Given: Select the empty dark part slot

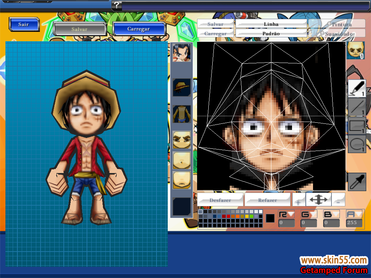Looking at the screenshot, I should (x=182, y=206).
